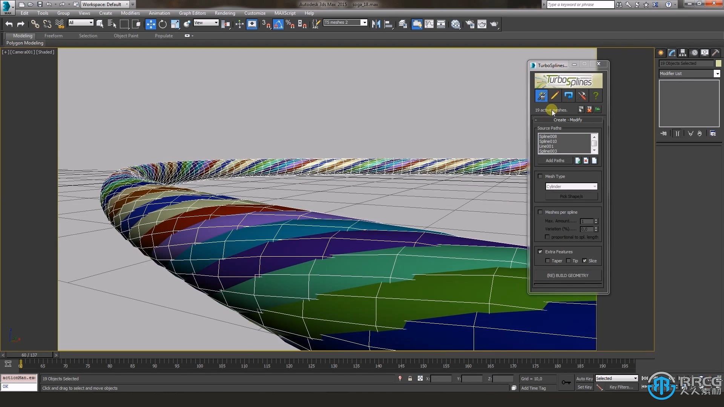
Task: Click the save meshes icon in TurboSplines
Action: [598, 109]
